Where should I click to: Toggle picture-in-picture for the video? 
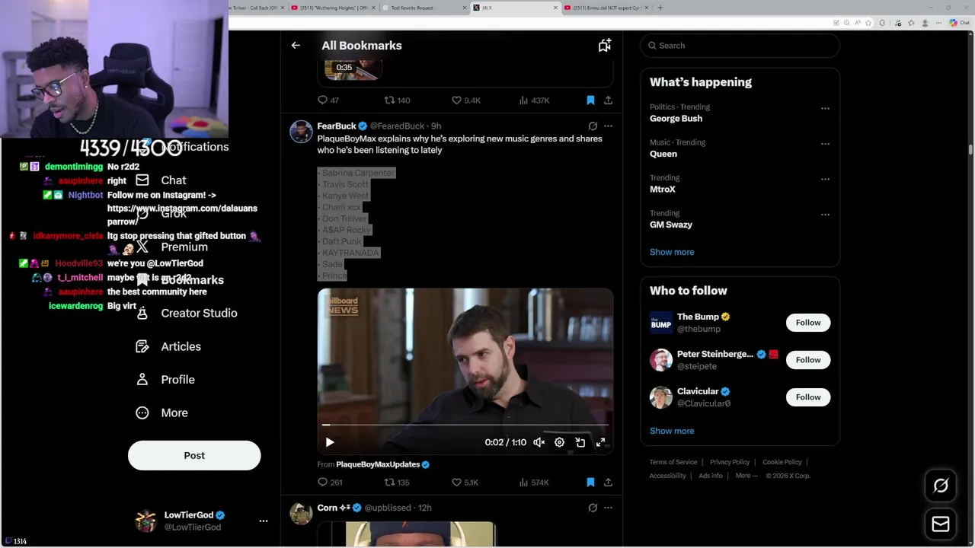(580, 442)
